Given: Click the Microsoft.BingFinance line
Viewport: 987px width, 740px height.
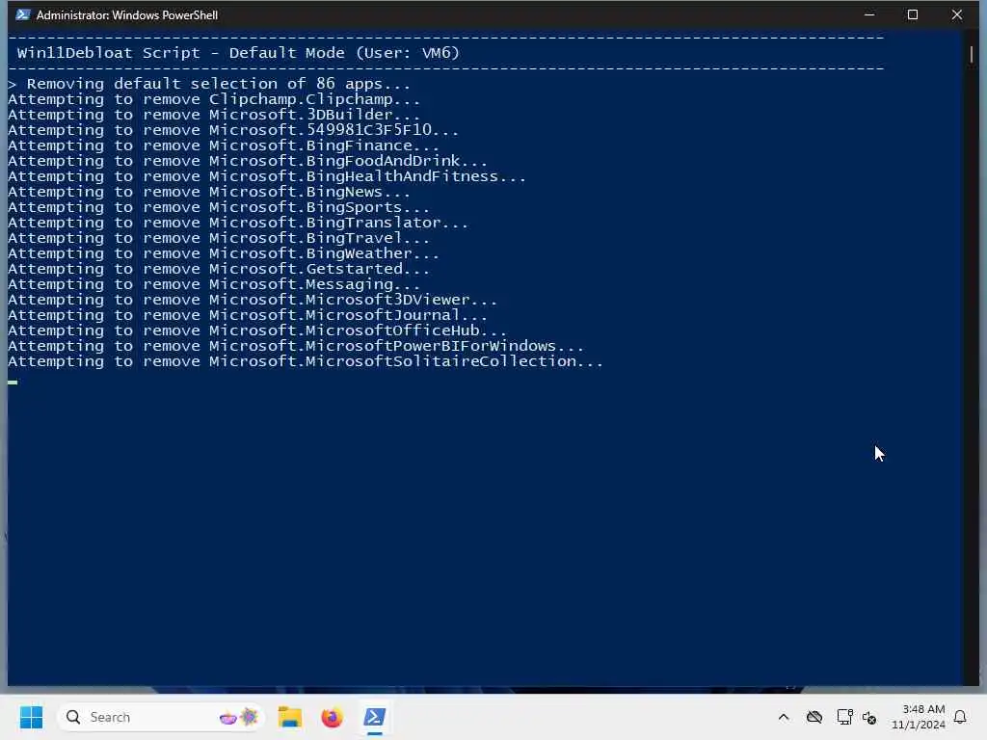Looking at the screenshot, I should click(x=224, y=145).
